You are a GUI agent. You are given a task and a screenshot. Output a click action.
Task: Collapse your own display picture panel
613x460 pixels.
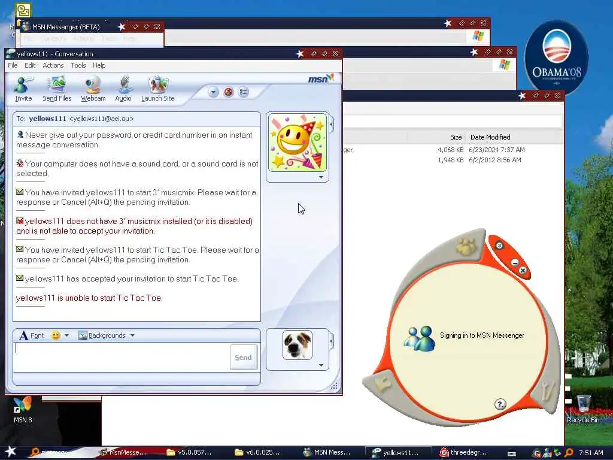[x=332, y=341]
